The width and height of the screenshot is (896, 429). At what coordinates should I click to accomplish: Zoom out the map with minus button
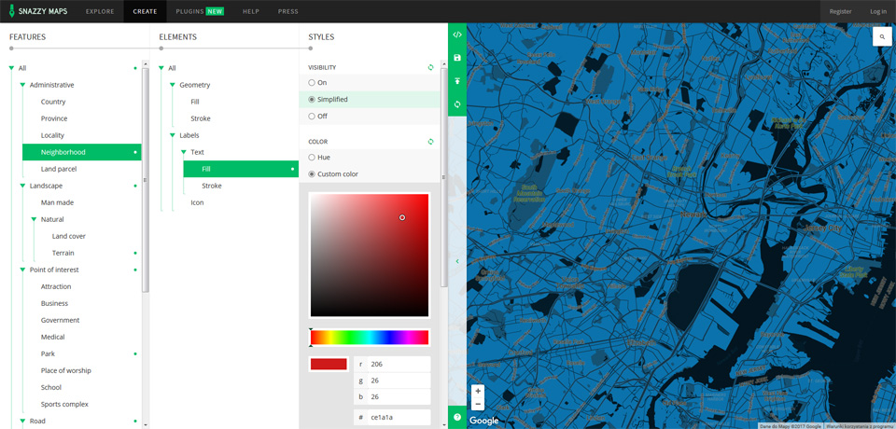pyautogui.click(x=478, y=405)
